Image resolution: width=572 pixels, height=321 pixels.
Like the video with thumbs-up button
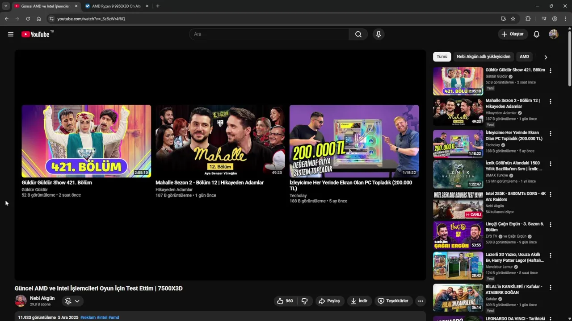click(285, 301)
